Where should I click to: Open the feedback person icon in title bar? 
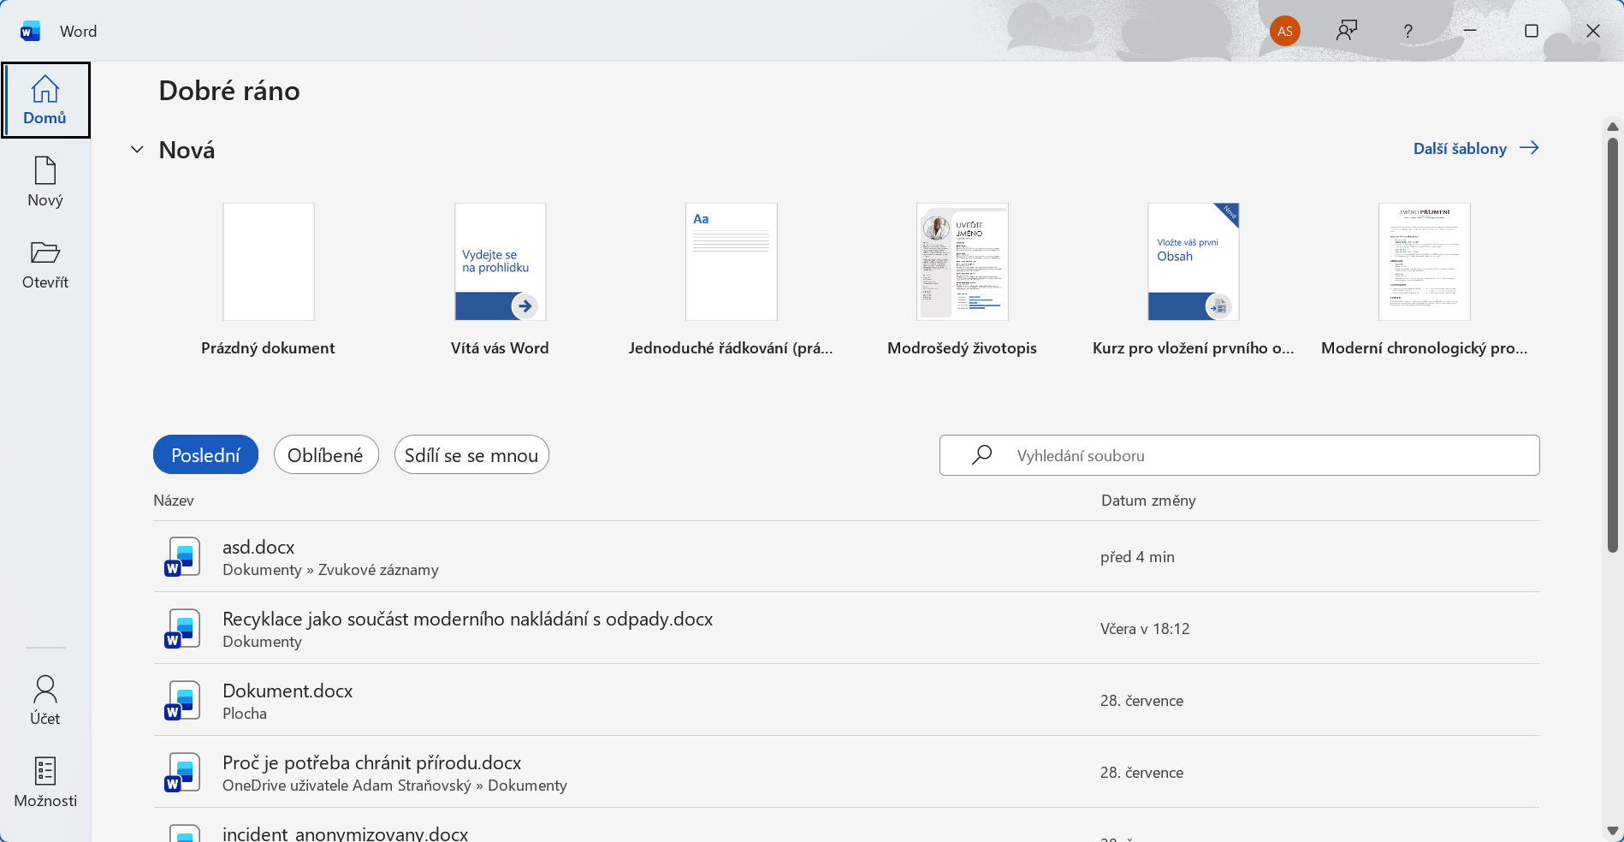1347,32
